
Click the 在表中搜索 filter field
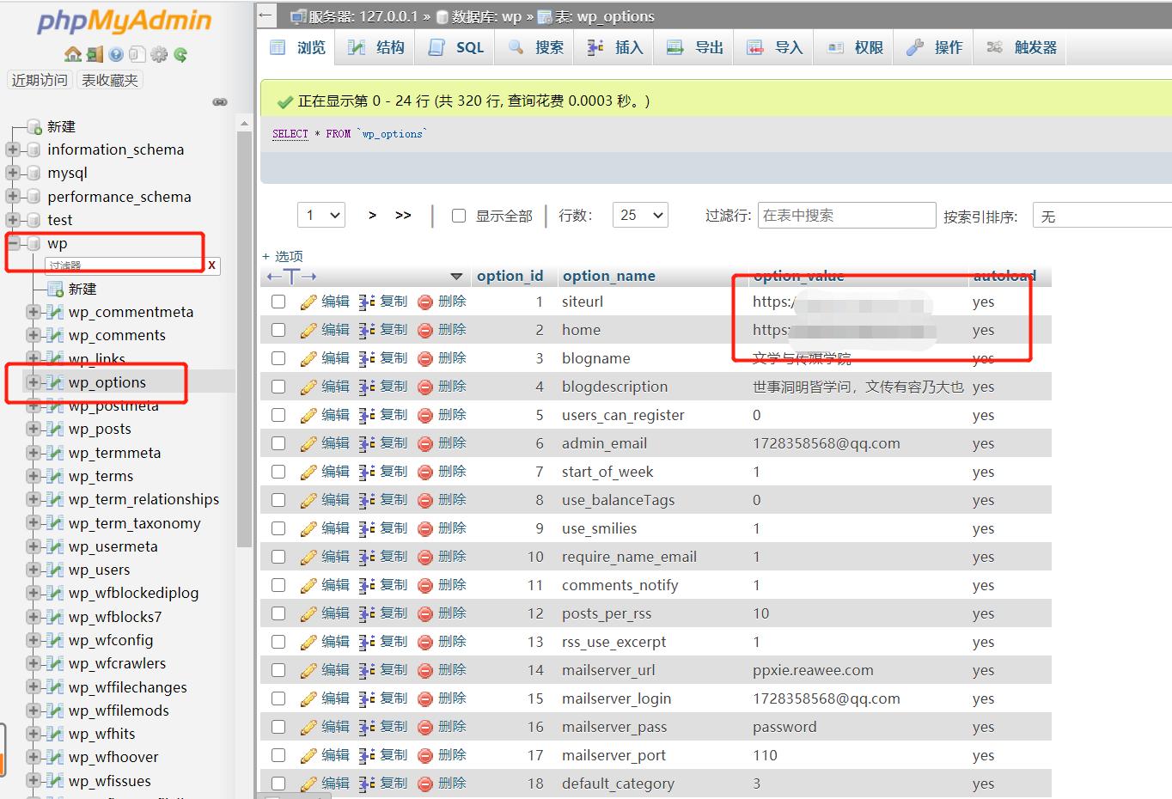point(846,215)
